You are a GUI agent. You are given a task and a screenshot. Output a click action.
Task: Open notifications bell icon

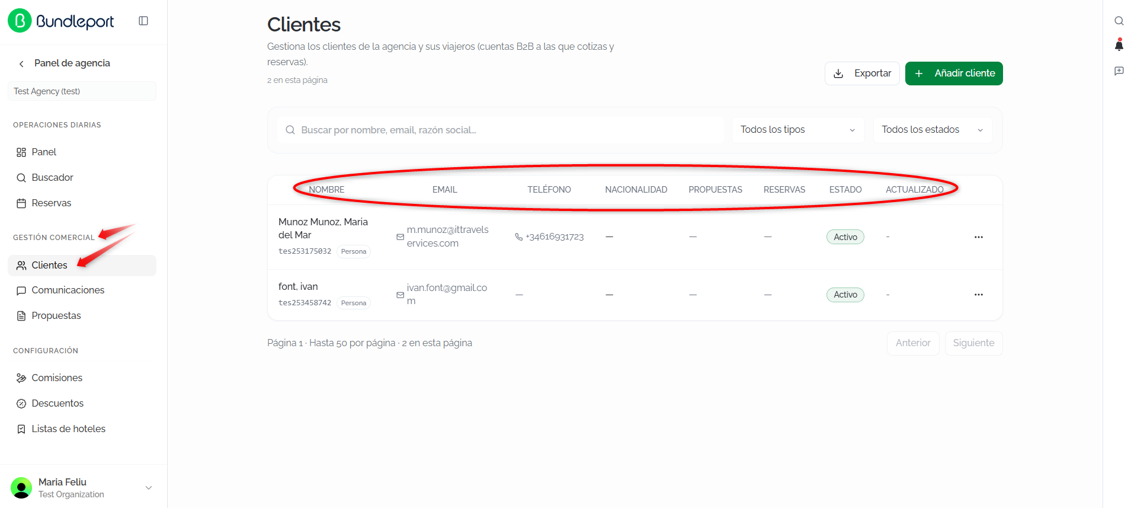(x=1119, y=45)
